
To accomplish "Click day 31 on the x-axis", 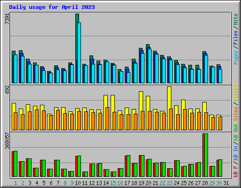I will [226, 183].
